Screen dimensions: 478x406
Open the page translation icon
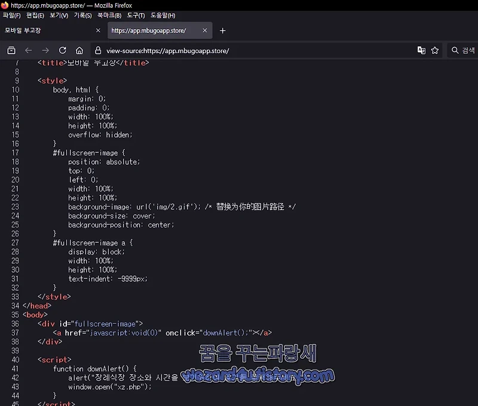click(x=422, y=50)
